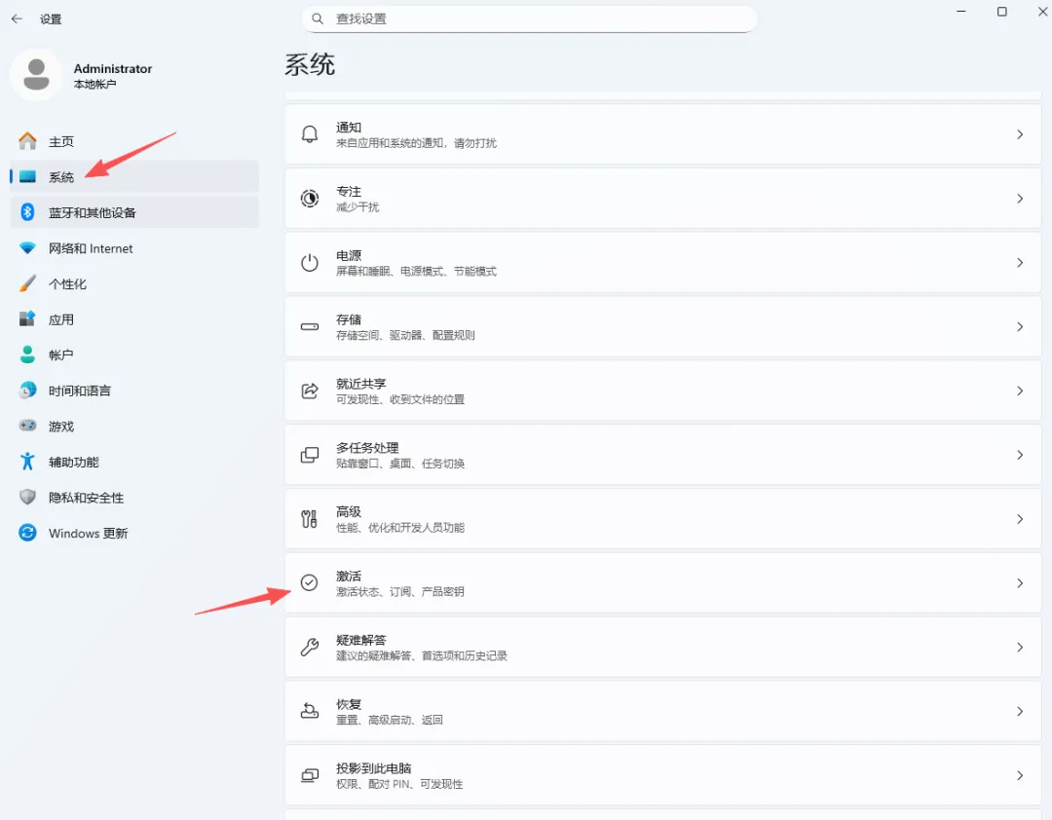The width and height of the screenshot is (1052, 820).
Task: Click the Administrator profile avatar
Action: (x=36, y=74)
